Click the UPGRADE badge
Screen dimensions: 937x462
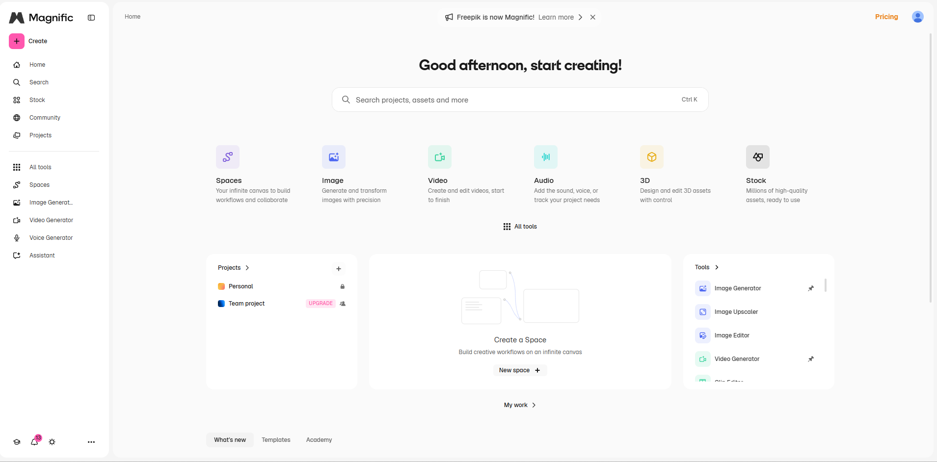321,304
